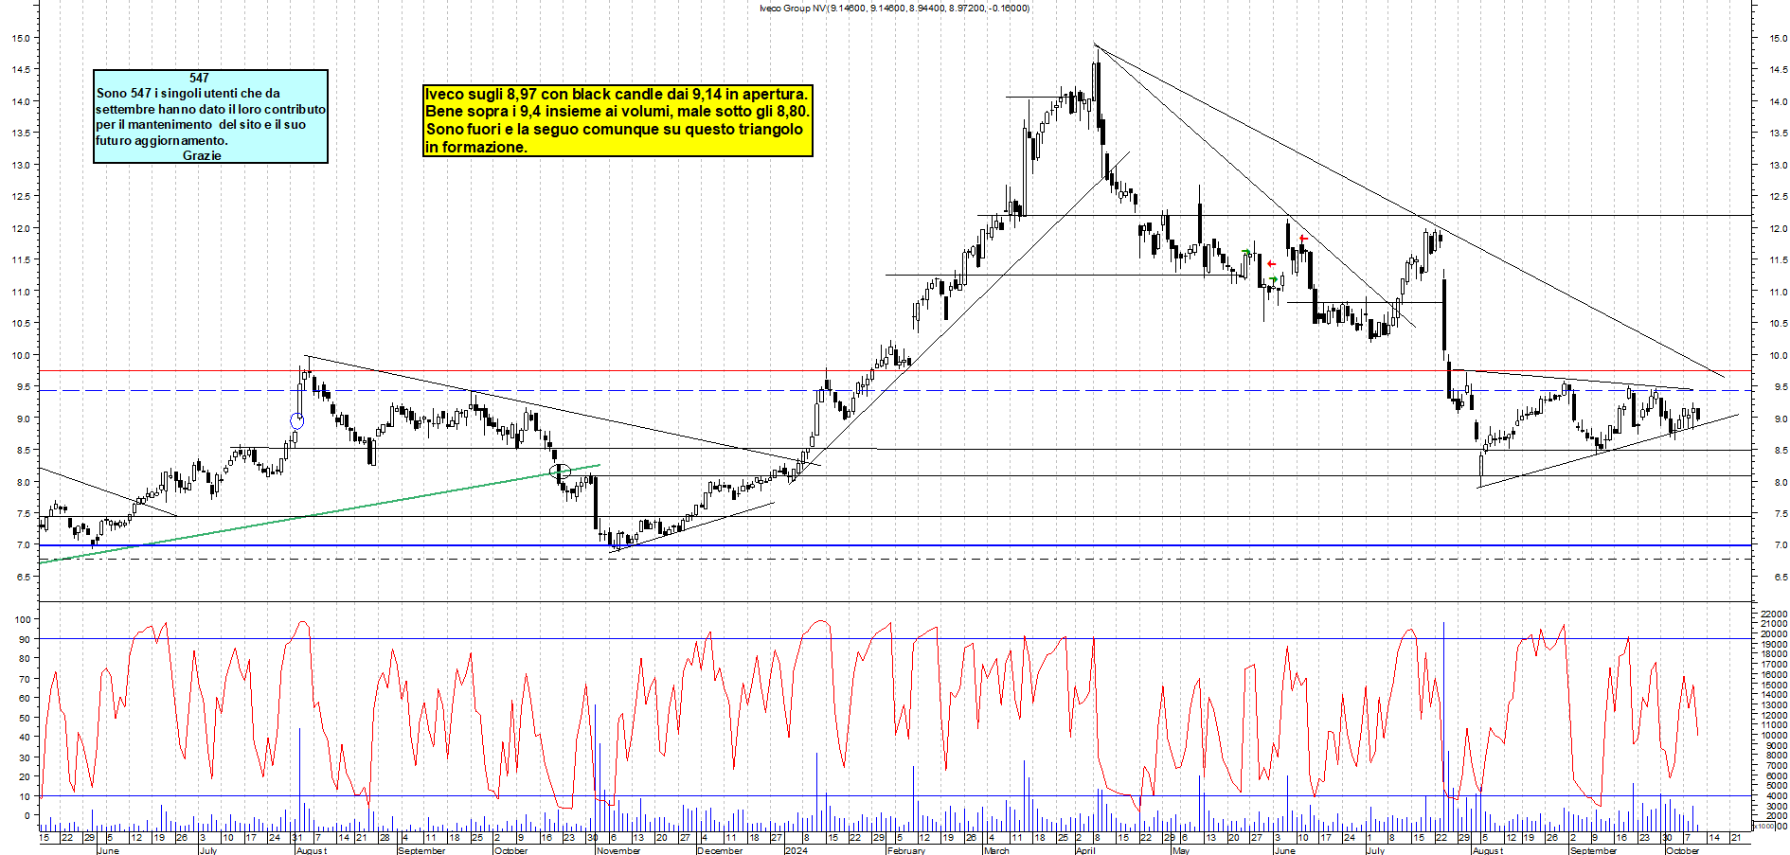This screenshot has height=855, width=1790.
Task: Click the 50 oscillator scale label
Action: 24,718
